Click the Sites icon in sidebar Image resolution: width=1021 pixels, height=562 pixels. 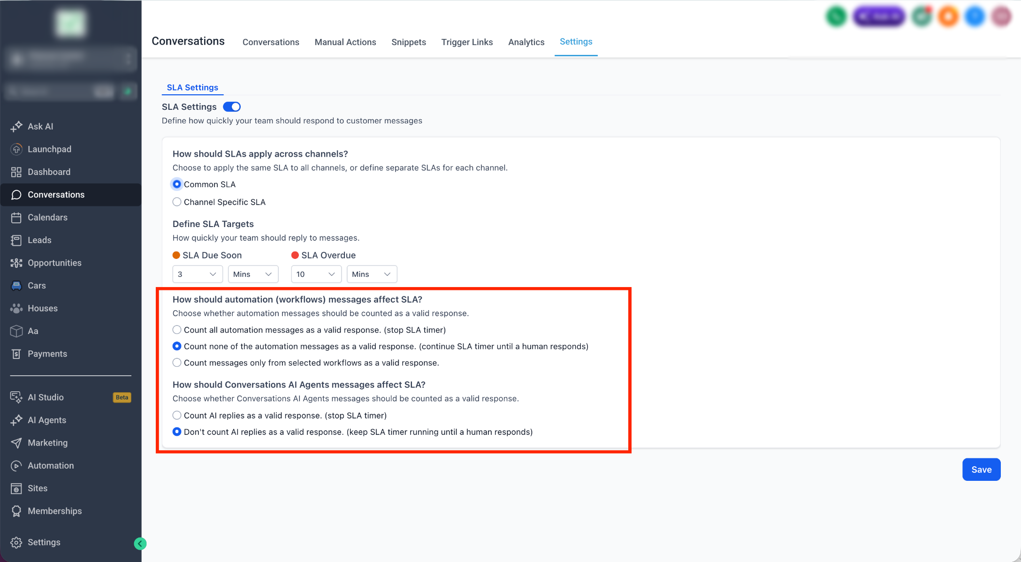16,488
